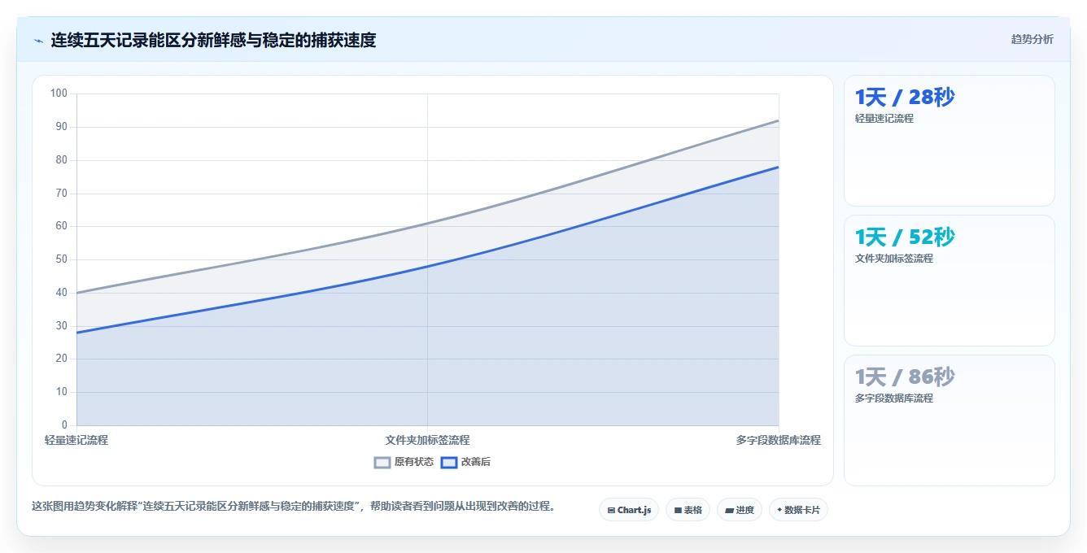The height and width of the screenshot is (553, 1087).
Task: Click the 多字段数据库流程 x-axis label
Action: pyautogui.click(x=779, y=440)
